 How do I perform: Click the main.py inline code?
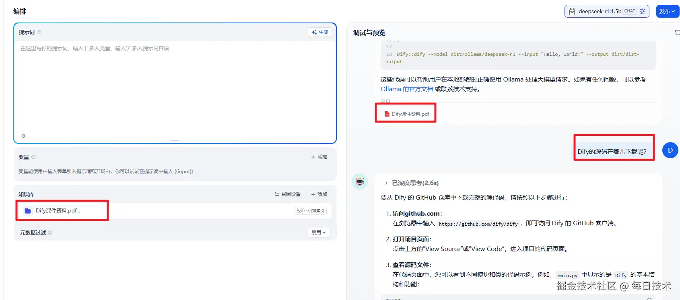pyautogui.click(x=567, y=275)
